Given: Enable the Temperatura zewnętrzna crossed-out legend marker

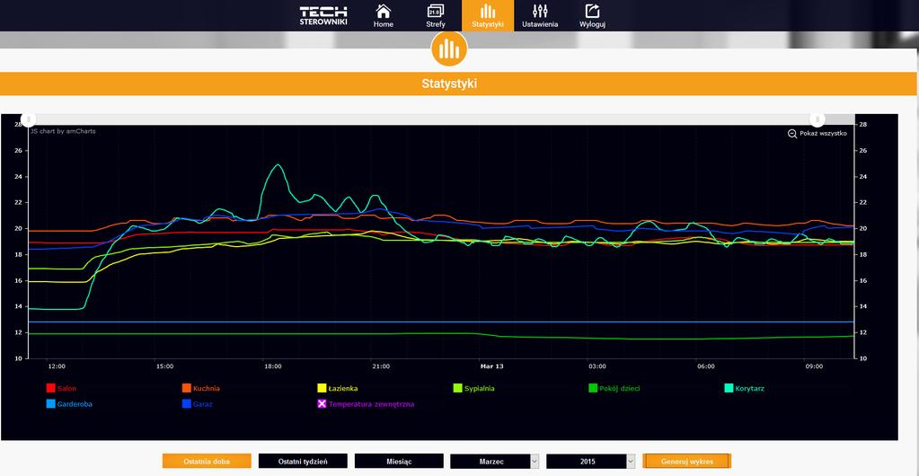Looking at the screenshot, I should (322, 404).
